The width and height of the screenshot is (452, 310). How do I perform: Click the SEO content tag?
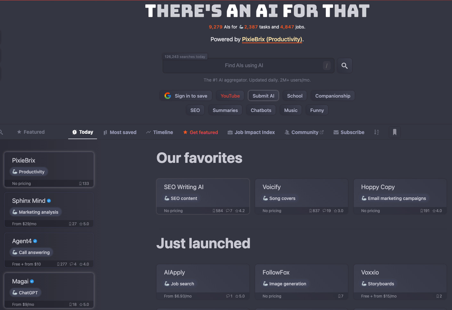(181, 198)
